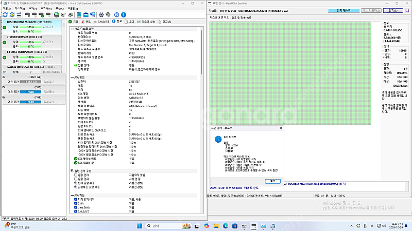
Task: Open the 보고서 menu
Action: pos(46,9)
